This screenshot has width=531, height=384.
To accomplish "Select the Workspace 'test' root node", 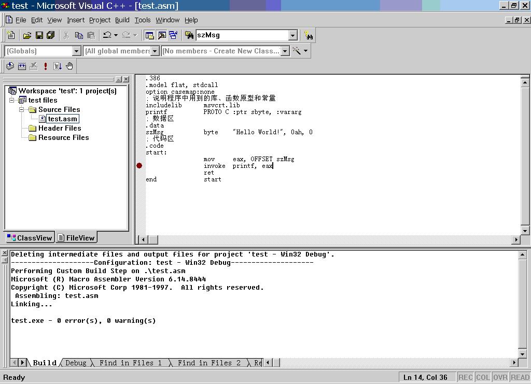I will tap(67, 91).
